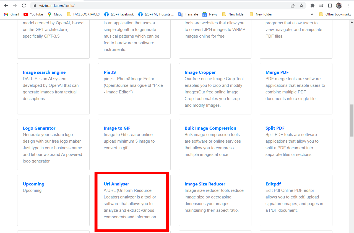Open the YouTube bookmark
The height and width of the screenshot is (233, 354).
click(x=33, y=14)
